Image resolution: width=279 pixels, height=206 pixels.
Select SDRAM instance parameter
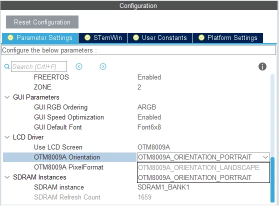coord(59,187)
